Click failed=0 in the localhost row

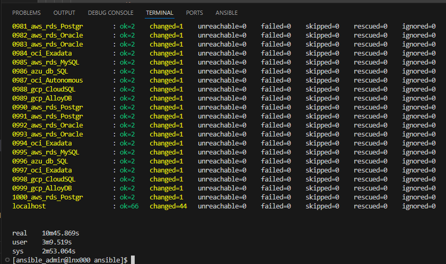coord(276,206)
